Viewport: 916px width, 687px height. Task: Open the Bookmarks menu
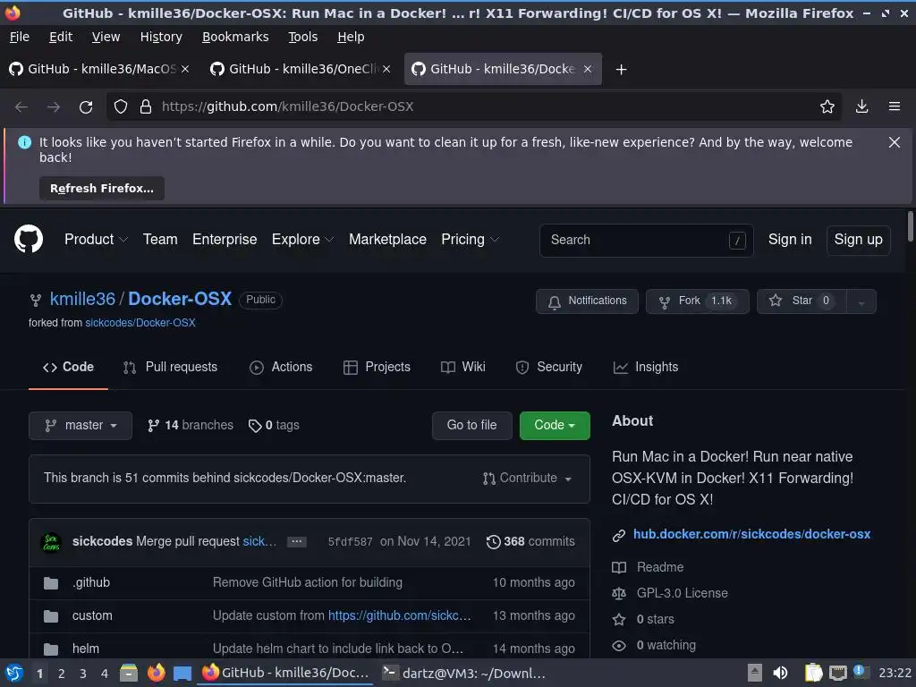coord(235,37)
